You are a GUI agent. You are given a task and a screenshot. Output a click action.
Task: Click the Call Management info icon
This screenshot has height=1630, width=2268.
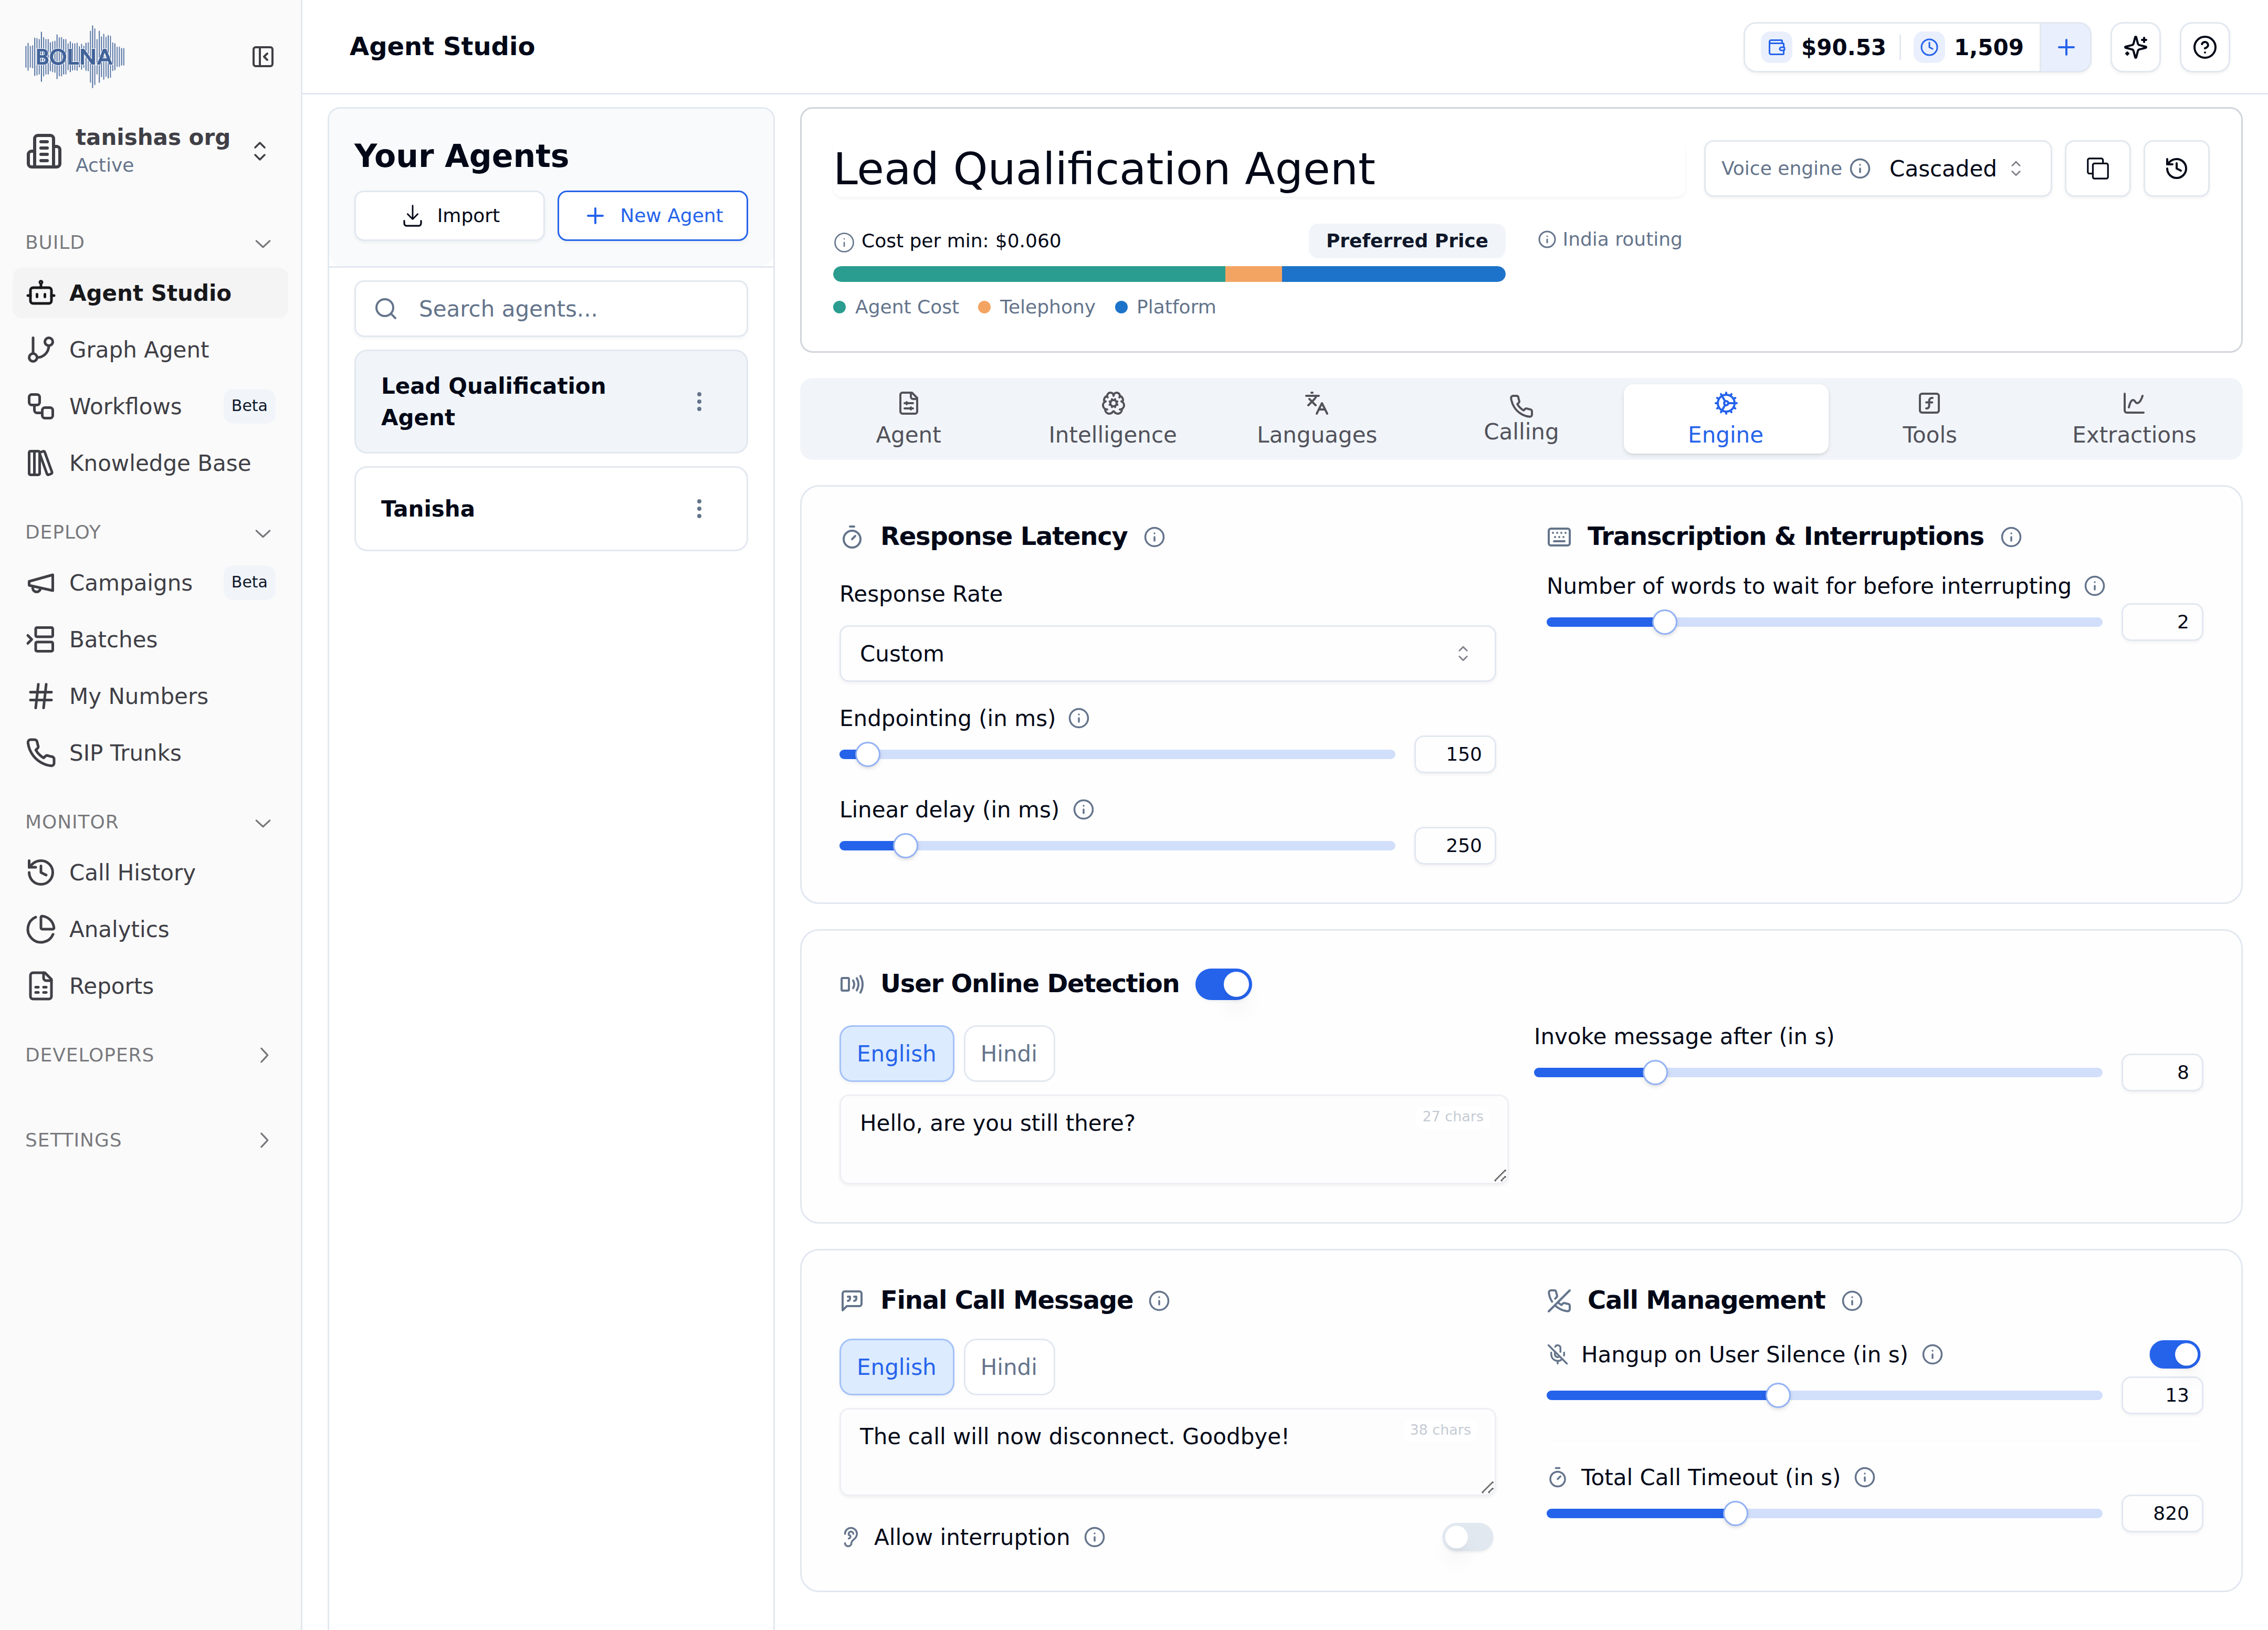(1852, 1300)
